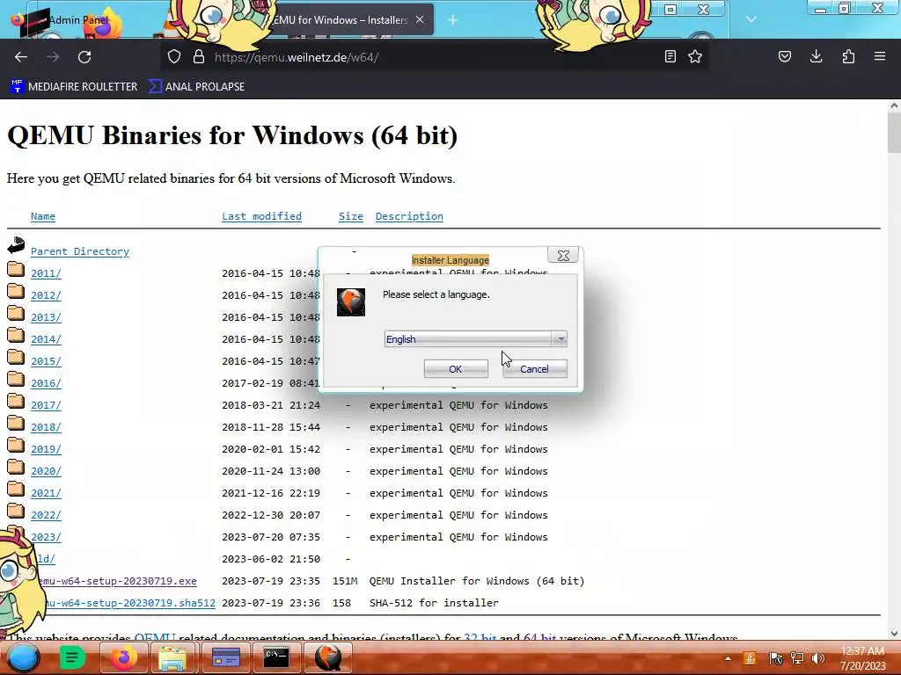Click the Parent Directory back arrow icon
This screenshot has width=901, height=675.
[16, 246]
